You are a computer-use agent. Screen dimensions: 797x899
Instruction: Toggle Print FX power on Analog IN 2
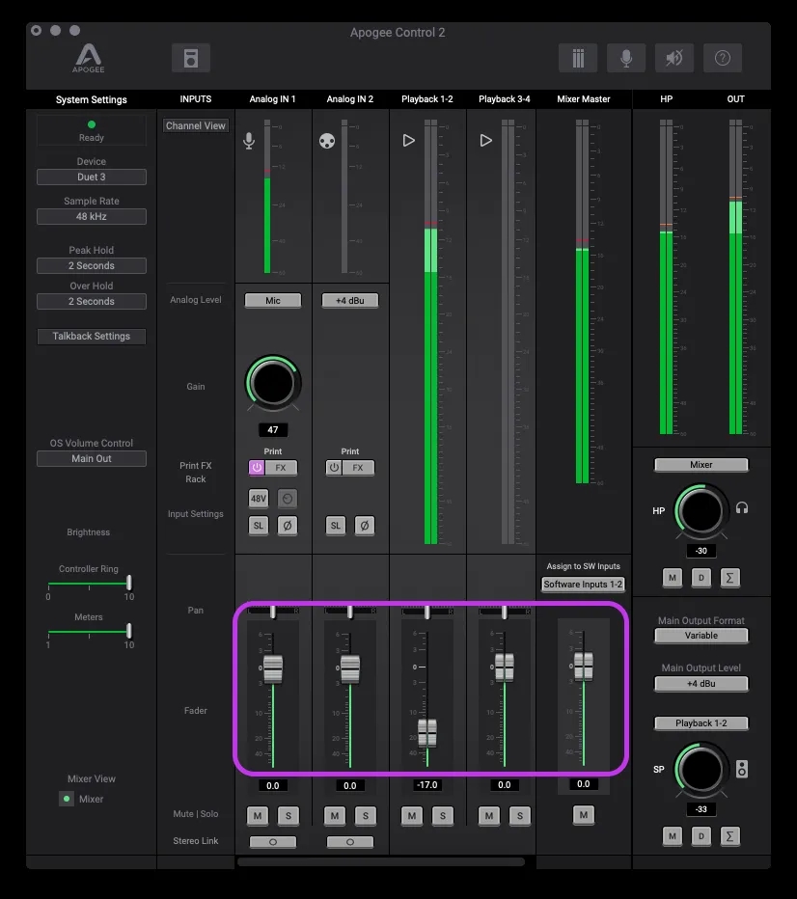pyautogui.click(x=334, y=468)
